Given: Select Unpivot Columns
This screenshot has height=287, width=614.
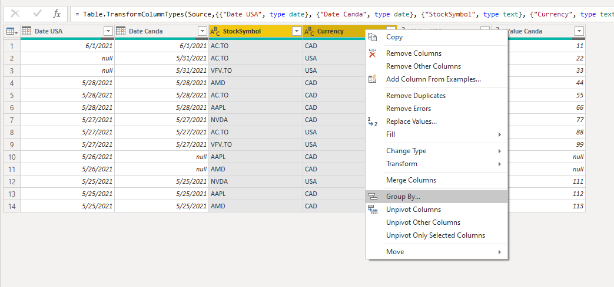Looking at the screenshot, I should coord(436,210).
